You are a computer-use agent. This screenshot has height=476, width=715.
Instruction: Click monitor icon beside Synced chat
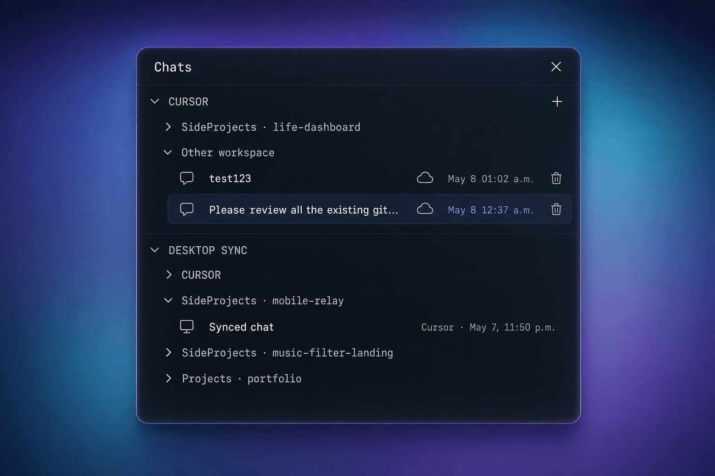187,327
